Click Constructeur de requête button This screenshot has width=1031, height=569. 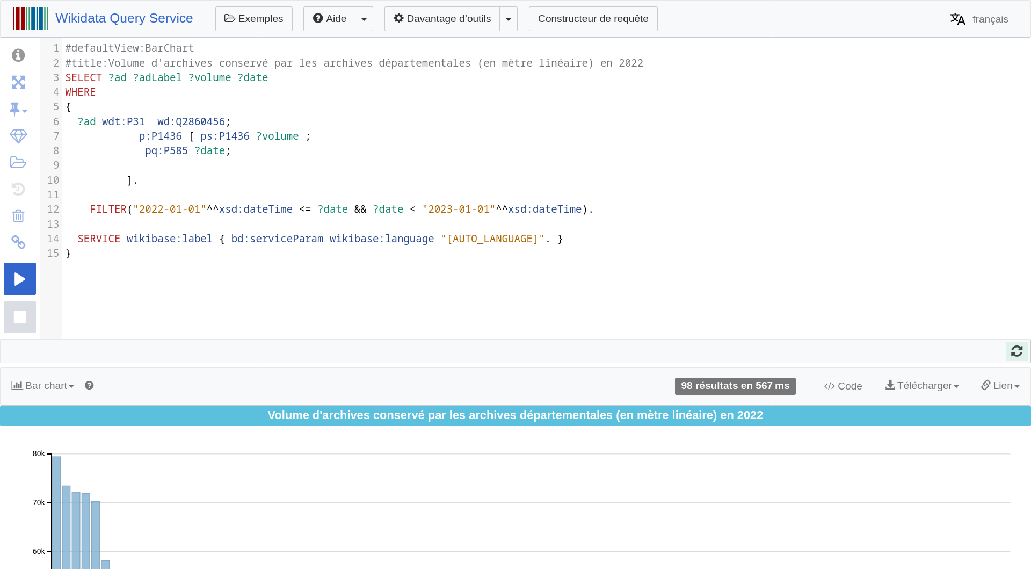pyautogui.click(x=593, y=19)
